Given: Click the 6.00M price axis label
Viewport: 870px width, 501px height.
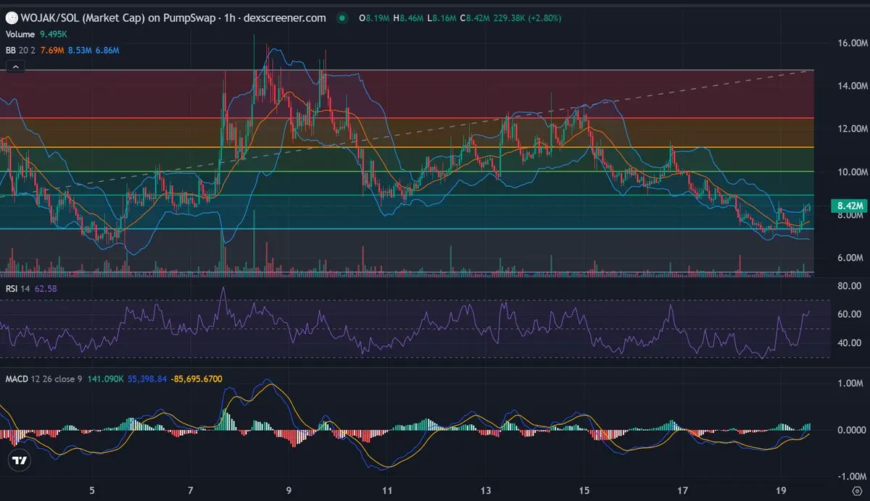Looking at the screenshot, I should click(x=850, y=258).
